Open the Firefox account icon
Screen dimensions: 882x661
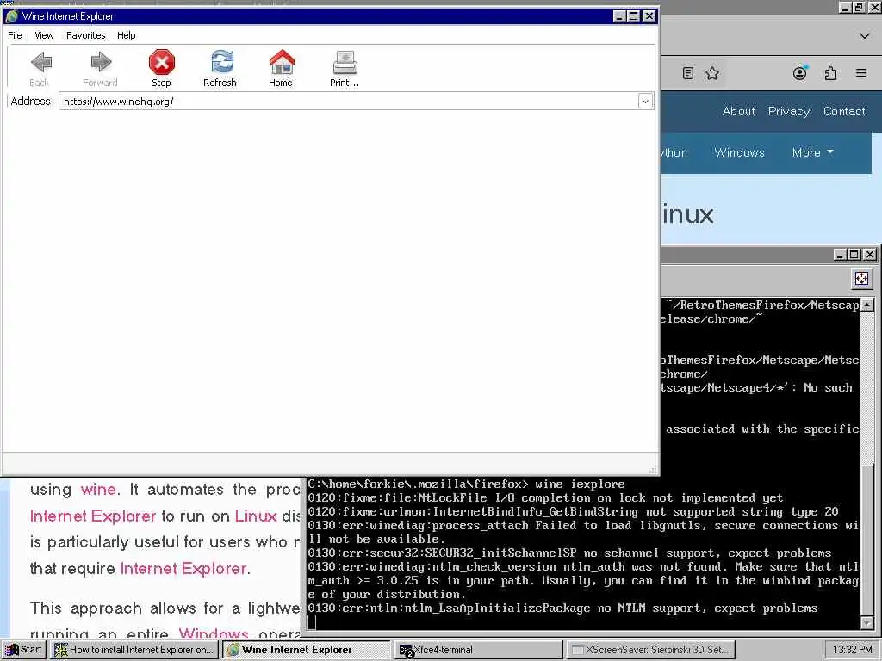(799, 73)
